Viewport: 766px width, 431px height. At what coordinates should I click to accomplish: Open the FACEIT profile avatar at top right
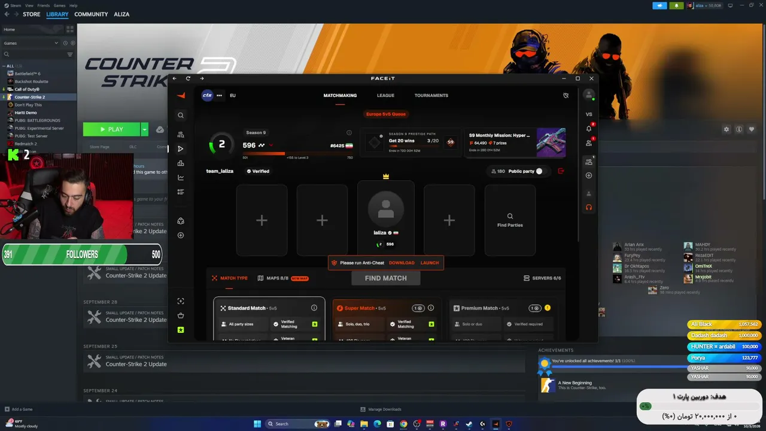point(589,95)
